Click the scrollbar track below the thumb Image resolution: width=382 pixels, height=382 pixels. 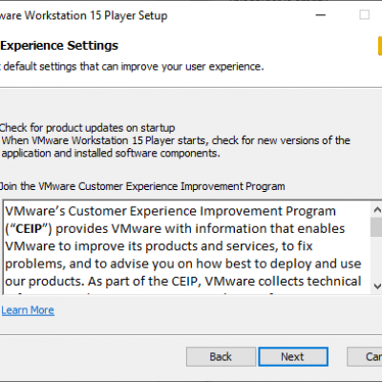[x=377, y=258]
